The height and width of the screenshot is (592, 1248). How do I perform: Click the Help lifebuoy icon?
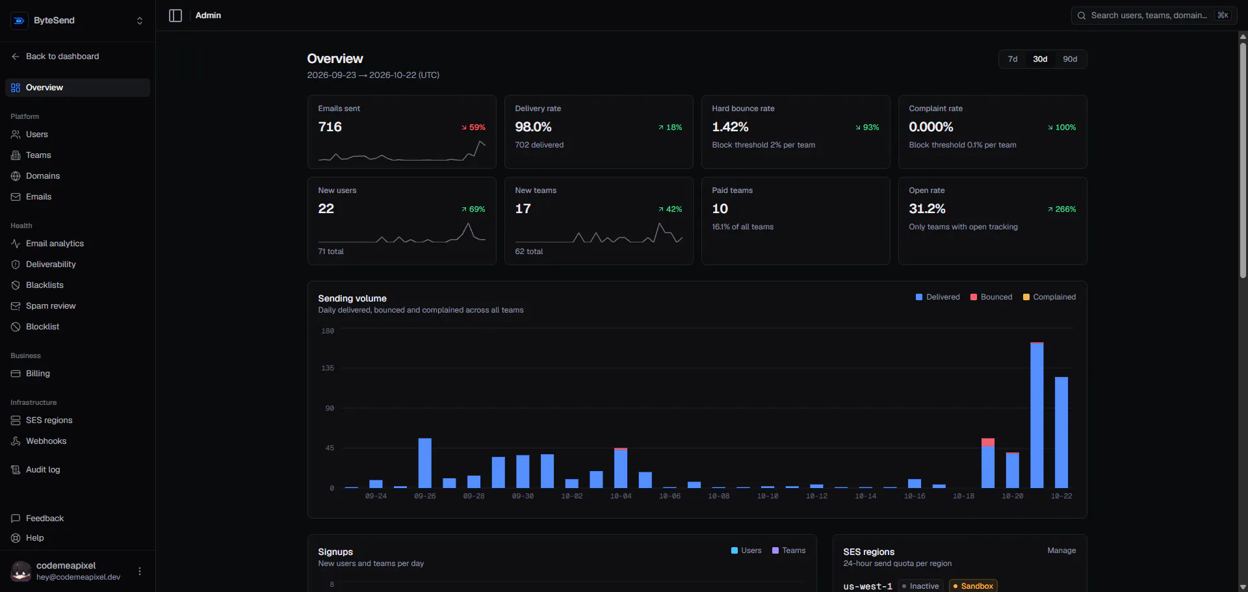click(16, 538)
